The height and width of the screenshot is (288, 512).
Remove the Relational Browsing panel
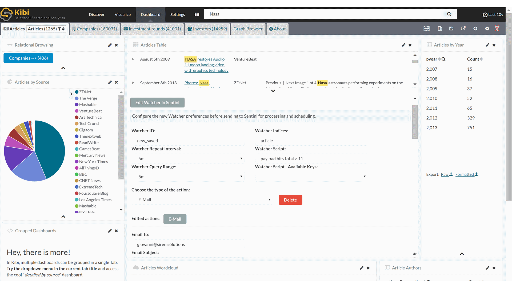pyautogui.click(x=116, y=45)
